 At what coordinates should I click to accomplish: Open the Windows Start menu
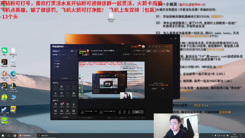[3, 136]
